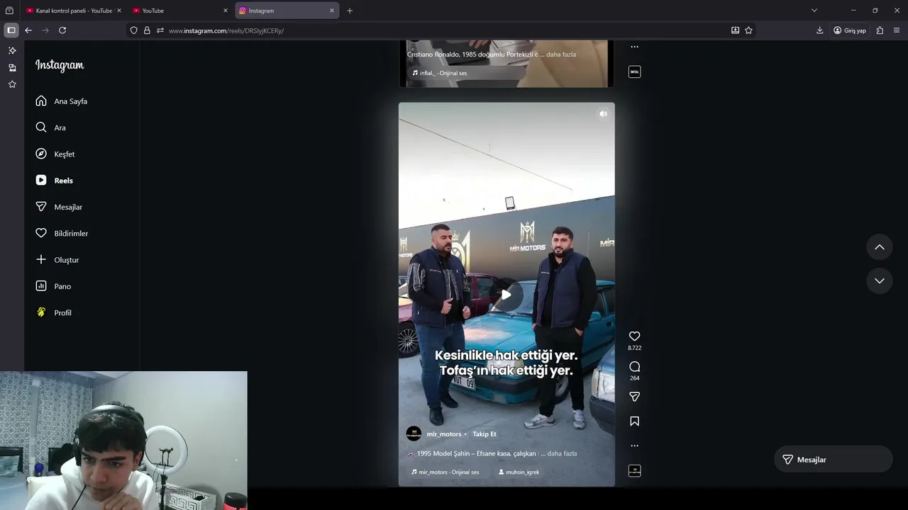Open the browser application menu

[x=897, y=30]
